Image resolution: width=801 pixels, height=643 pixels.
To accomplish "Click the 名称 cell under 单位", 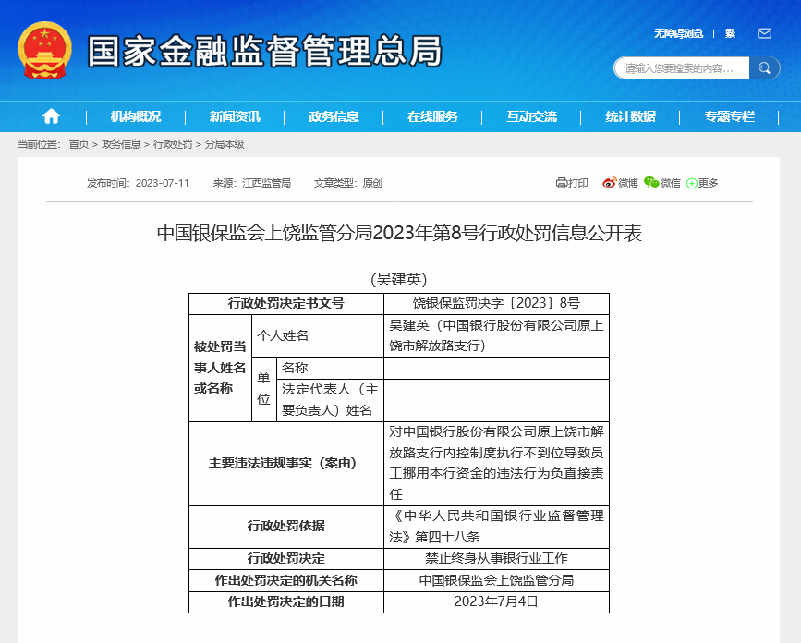I will coord(330,368).
